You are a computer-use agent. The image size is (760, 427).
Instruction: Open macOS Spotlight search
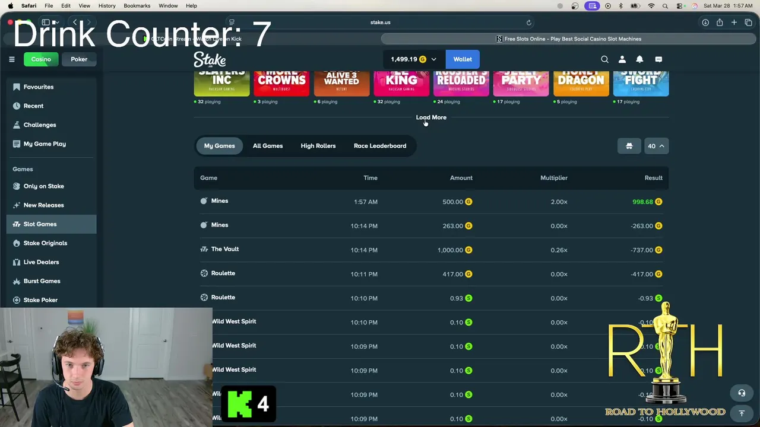coord(665,6)
